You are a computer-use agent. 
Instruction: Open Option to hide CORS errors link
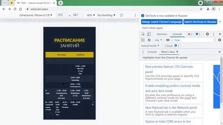pyautogui.click(x=168, y=122)
